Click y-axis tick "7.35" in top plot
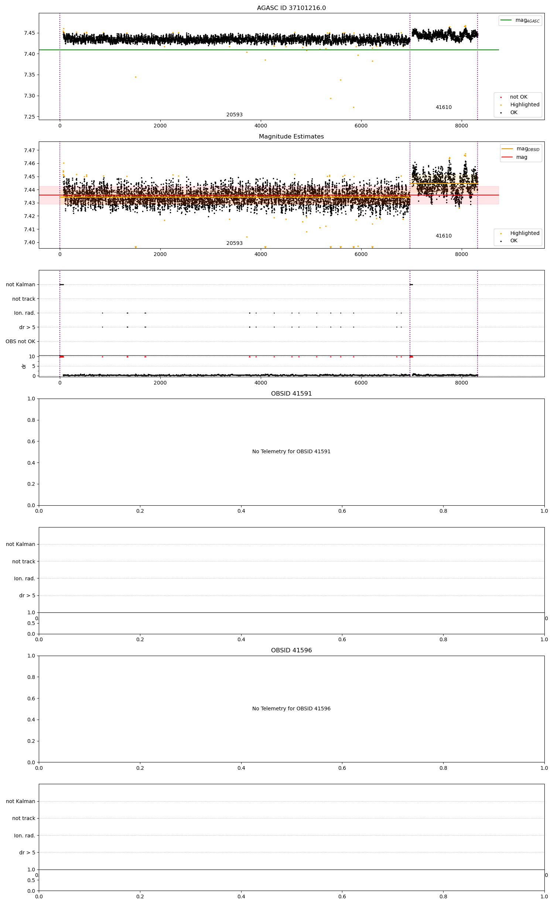This screenshot has width=554, height=905. coord(30,75)
